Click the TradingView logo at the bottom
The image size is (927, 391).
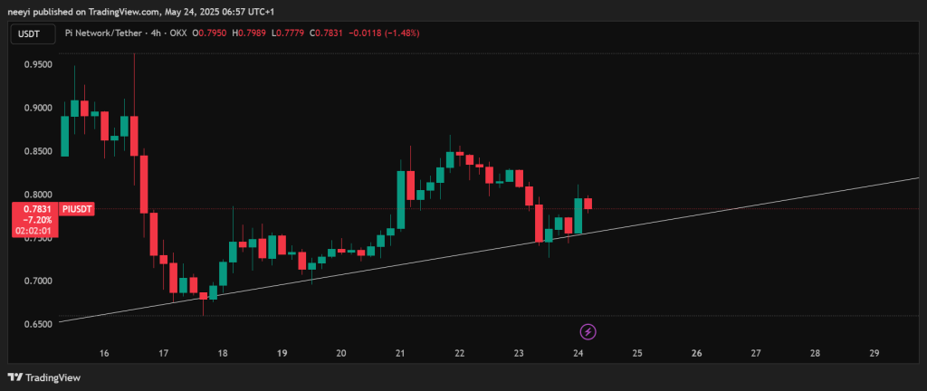point(43,377)
